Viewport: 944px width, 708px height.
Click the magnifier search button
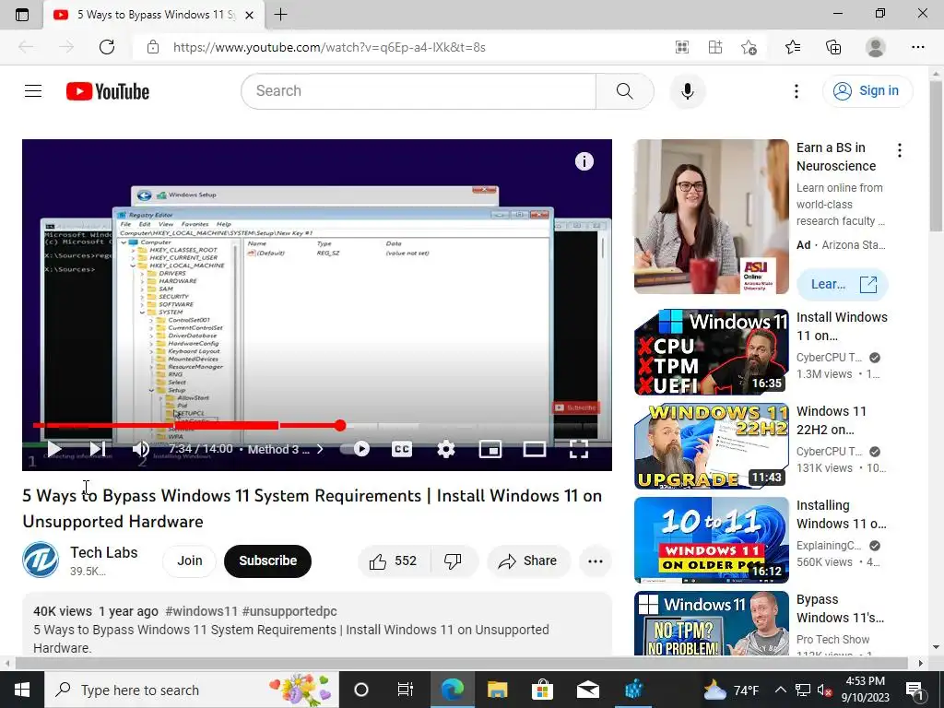point(624,91)
